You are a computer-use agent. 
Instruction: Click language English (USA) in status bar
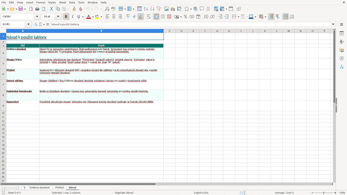click(201, 193)
